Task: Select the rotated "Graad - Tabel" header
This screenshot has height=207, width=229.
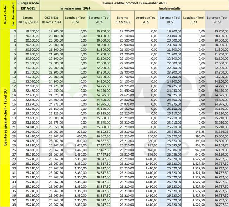Action: pyautogui.click(x=5, y=14)
